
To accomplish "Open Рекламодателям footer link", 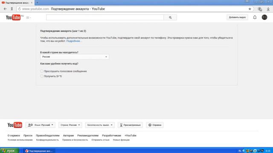I will (x=88, y=136).
